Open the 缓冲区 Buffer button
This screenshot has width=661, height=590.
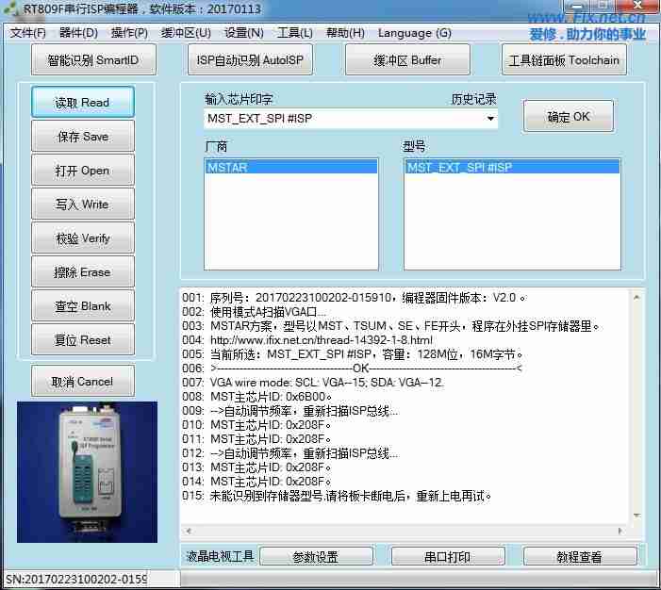click(406, 60)
